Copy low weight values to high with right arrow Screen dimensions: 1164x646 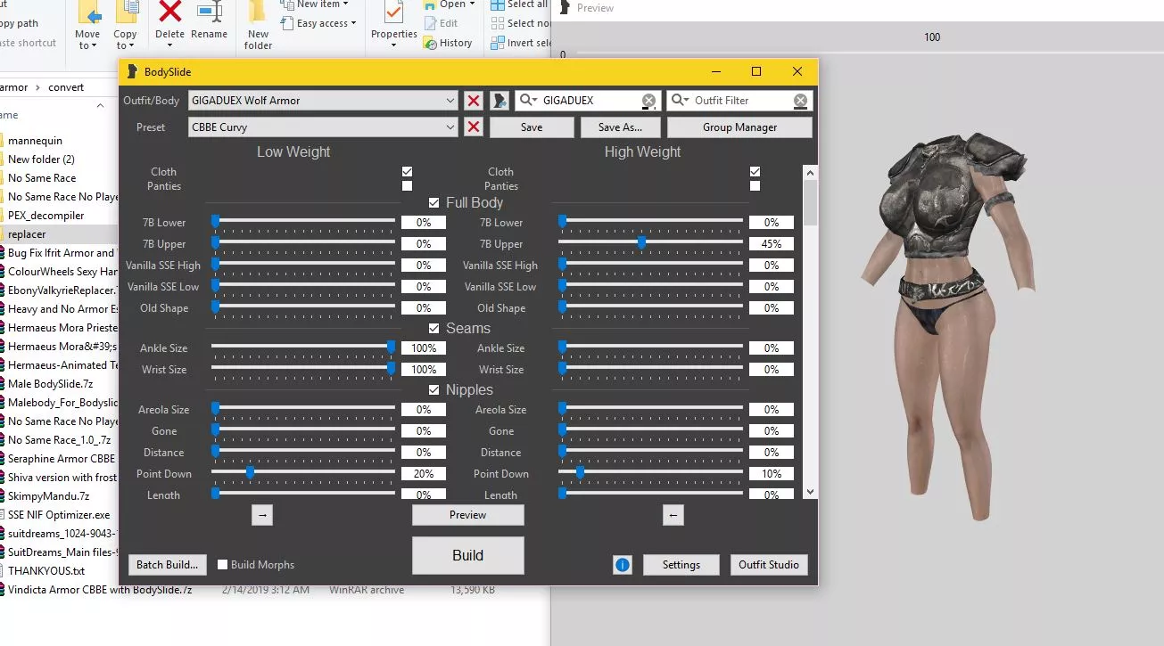point(262,515)
